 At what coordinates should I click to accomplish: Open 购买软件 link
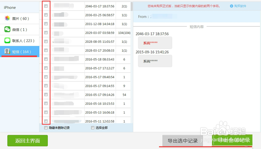(240, 6)
